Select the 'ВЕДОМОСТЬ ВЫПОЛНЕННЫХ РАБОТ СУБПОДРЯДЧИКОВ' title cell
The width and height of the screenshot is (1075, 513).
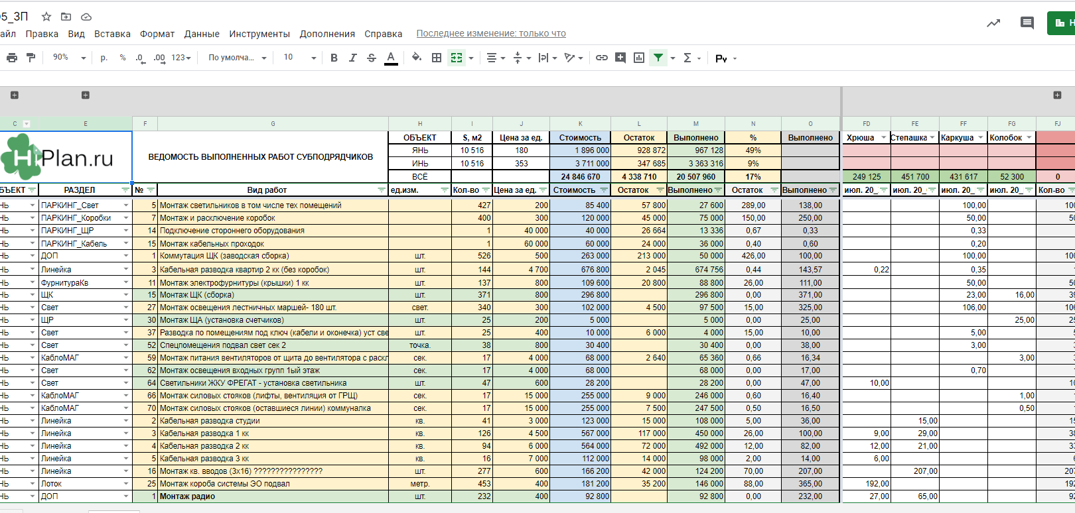[x=260, y=157]
